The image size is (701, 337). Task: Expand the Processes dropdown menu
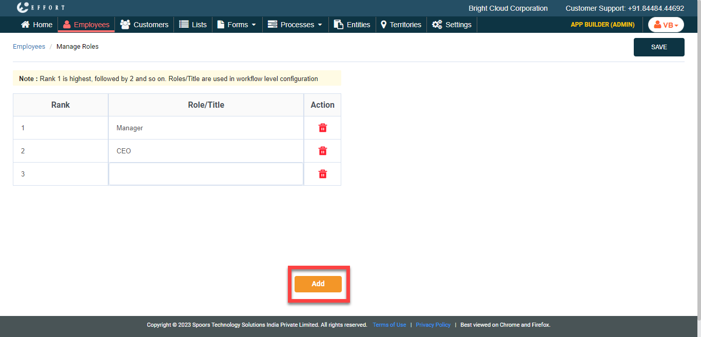click(295, 25)
